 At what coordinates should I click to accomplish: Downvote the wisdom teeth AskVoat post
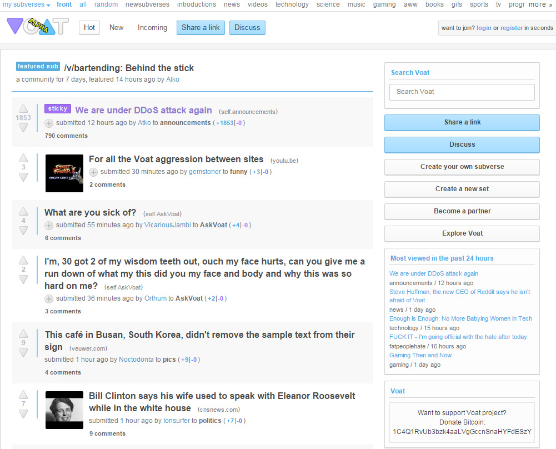[23, 280]
